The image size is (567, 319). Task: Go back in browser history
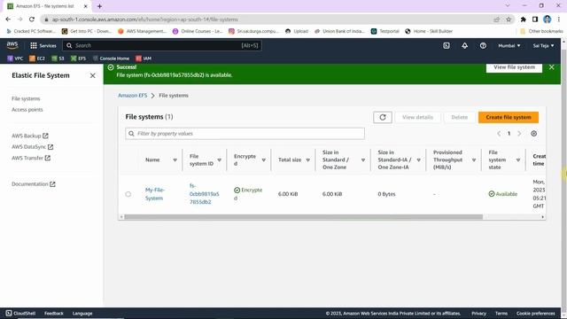(8, 19)
